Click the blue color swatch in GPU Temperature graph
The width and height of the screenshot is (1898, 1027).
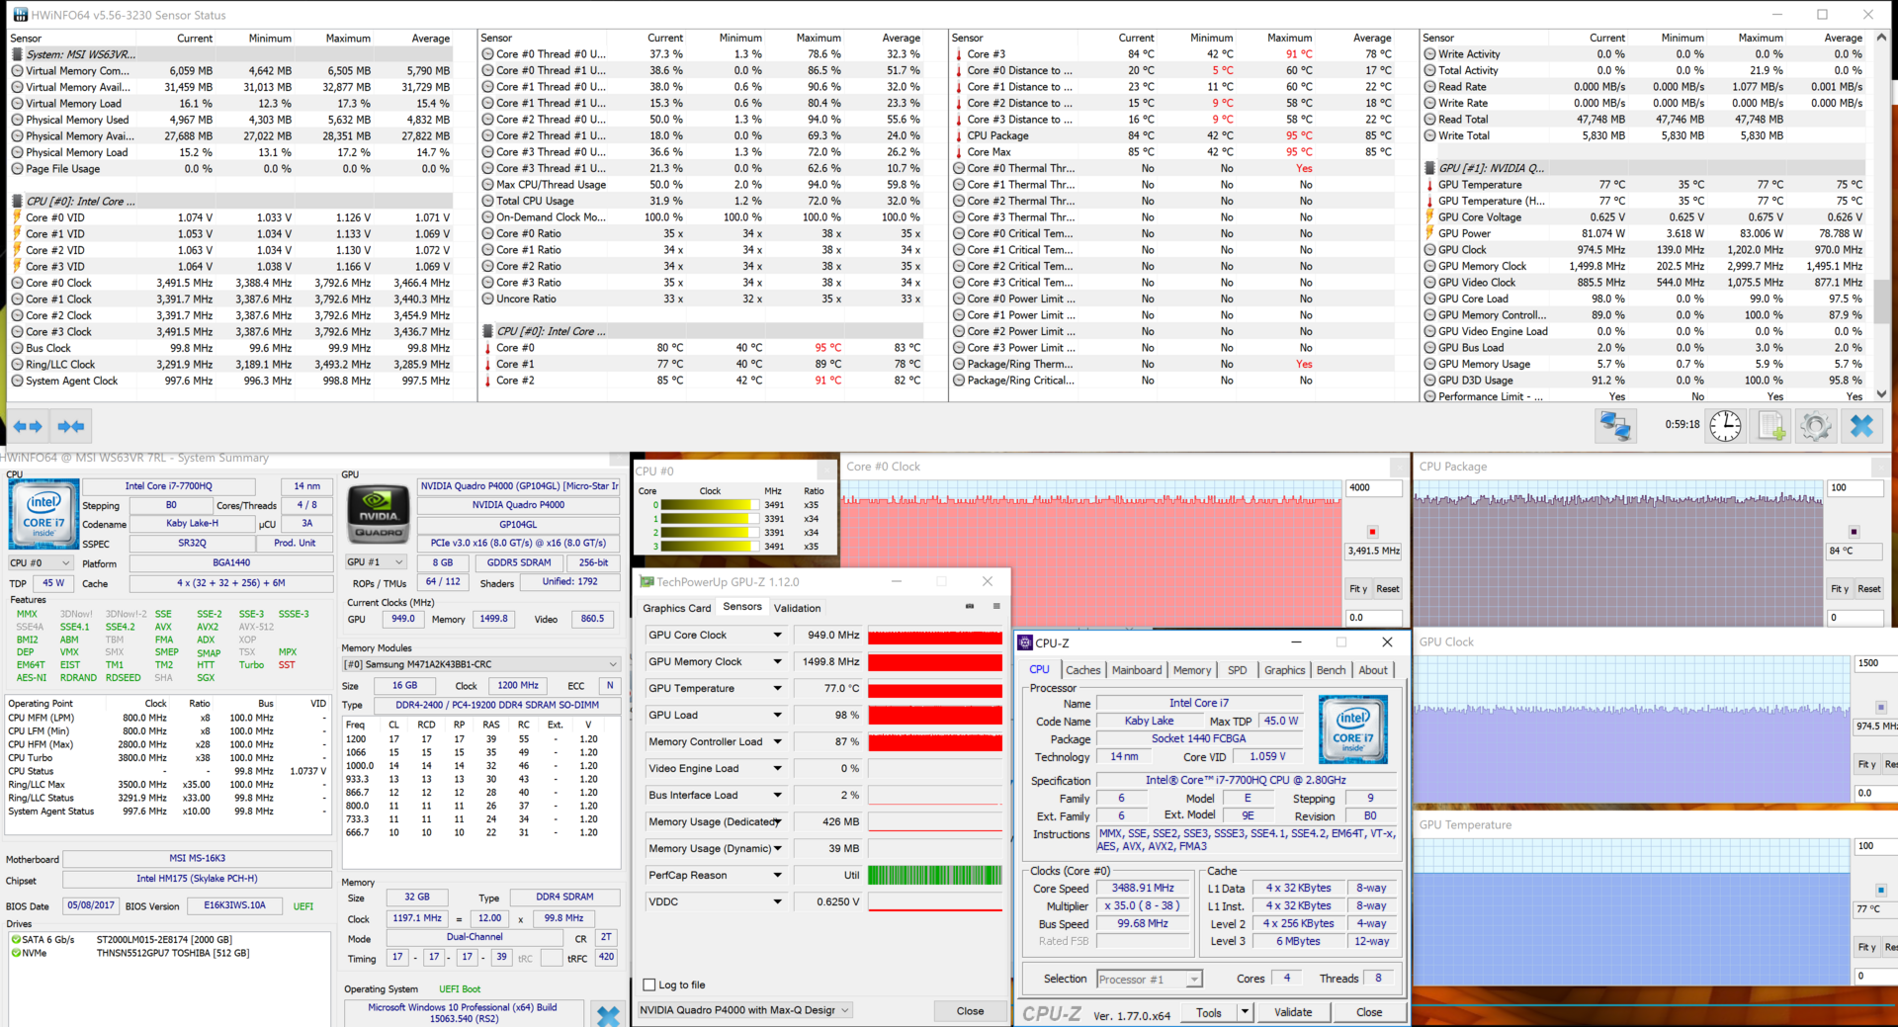pos(1880,890)
